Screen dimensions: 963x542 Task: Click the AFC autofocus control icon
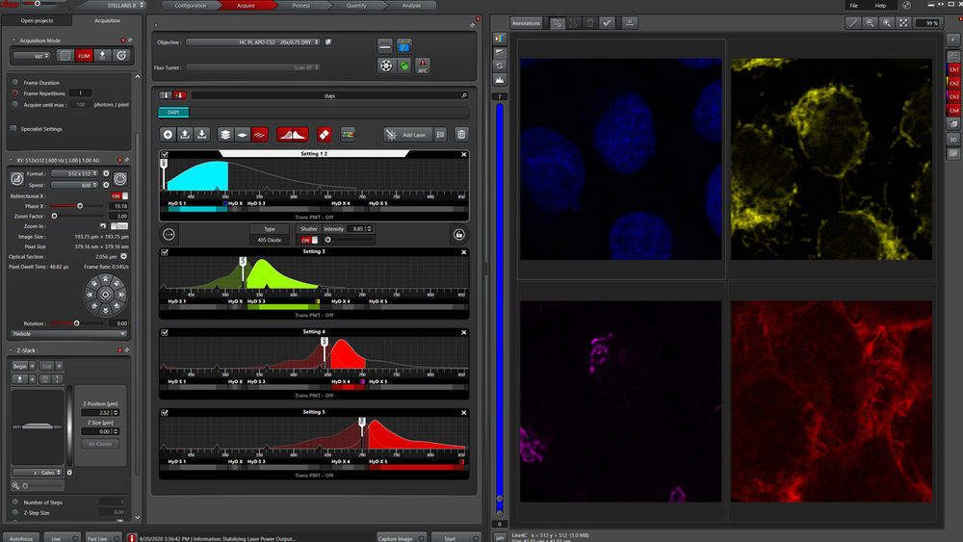click(423, 65)
